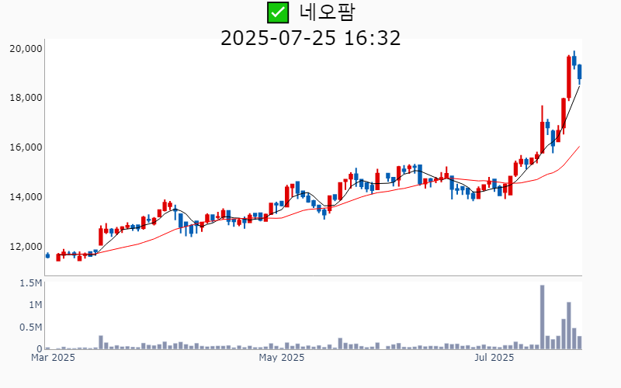Screen dimensions: 621x388
Task: Click the green checkmark icon beside the title
Action: (x=278, y=12)
